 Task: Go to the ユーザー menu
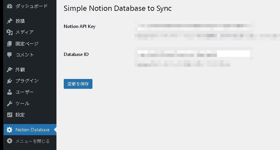(25, 92)
